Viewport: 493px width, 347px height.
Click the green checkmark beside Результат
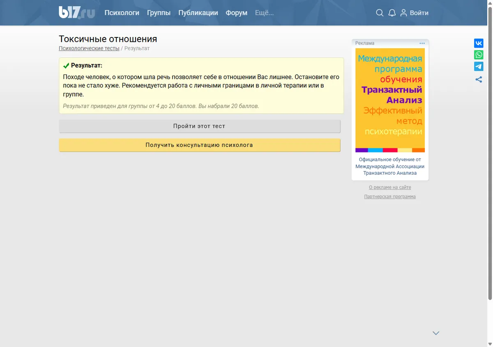pyautogui.click(x=66, y=66)
